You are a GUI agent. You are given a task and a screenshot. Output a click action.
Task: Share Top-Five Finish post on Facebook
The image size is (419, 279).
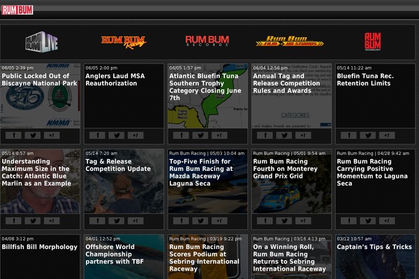point(181,221)
